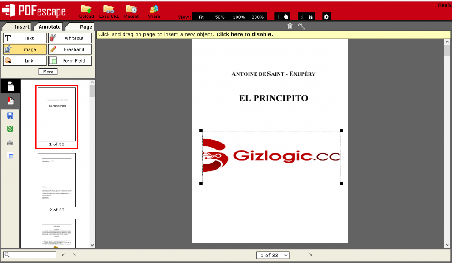This screenshot has width=452, height=263.
Task: Select the Text insert tool
Action: tap(25, 38)
